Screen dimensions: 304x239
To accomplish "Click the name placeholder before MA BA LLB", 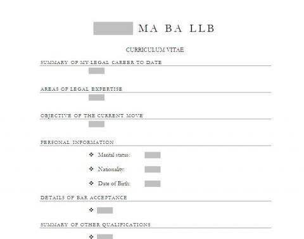I will point(113,29).
